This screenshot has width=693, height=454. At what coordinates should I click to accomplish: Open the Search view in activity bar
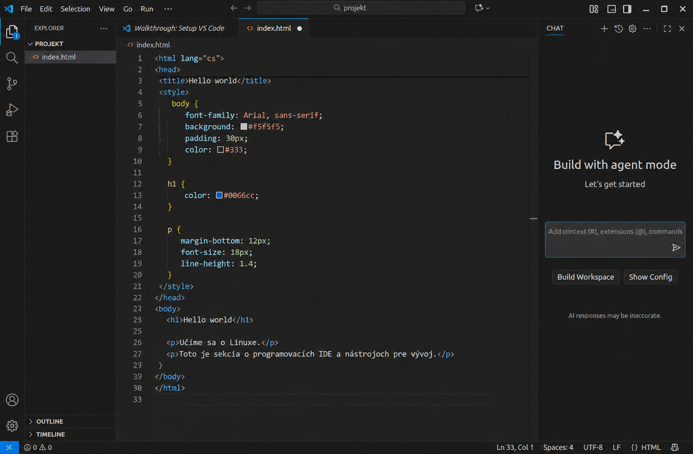click(12, 58)
